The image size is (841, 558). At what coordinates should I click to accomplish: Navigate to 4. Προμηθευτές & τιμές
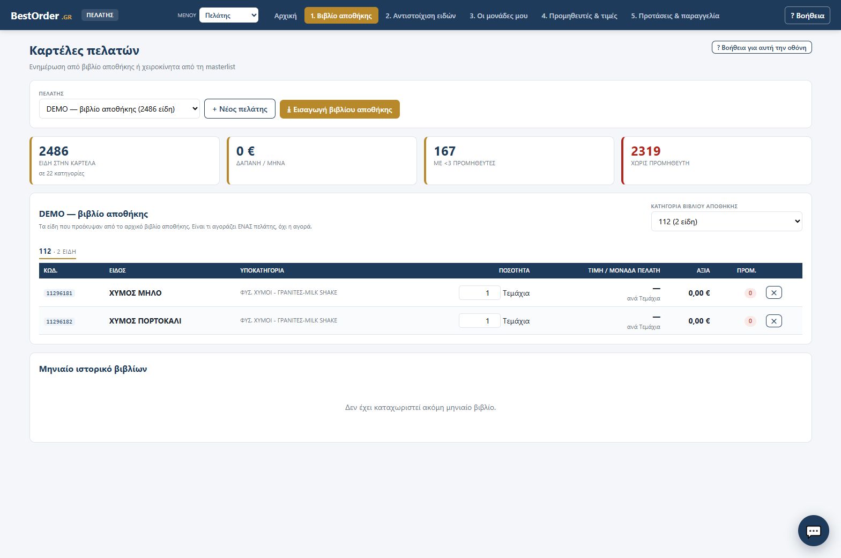coord(579,16)
